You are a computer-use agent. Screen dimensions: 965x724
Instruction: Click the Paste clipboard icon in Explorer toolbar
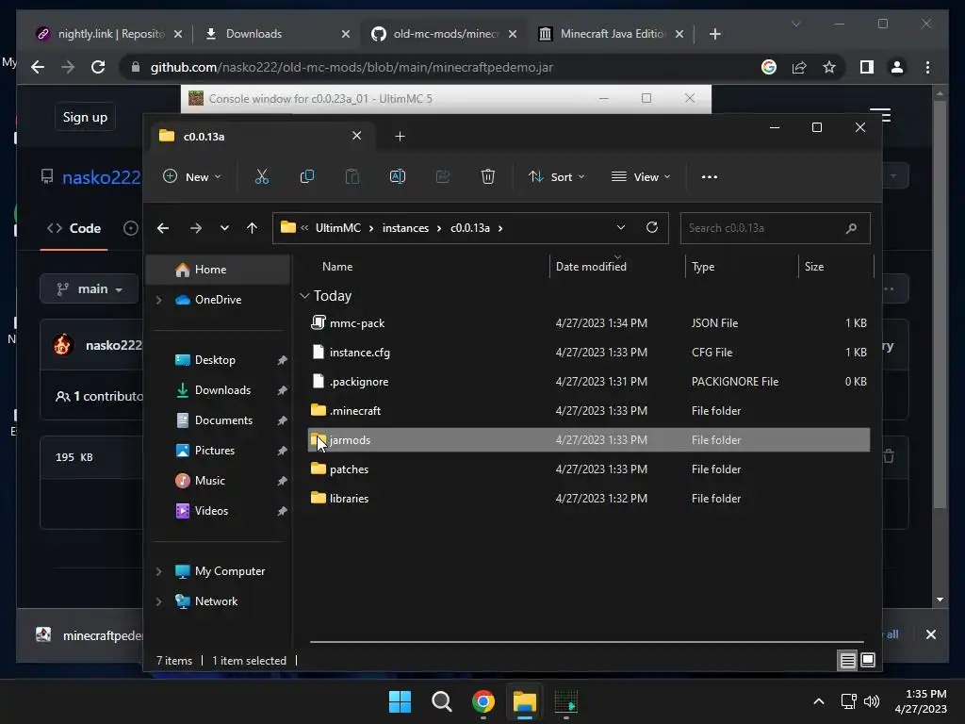(352, 176)
